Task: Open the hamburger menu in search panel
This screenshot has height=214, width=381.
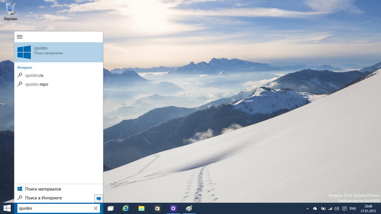Action: coord(20,37)
